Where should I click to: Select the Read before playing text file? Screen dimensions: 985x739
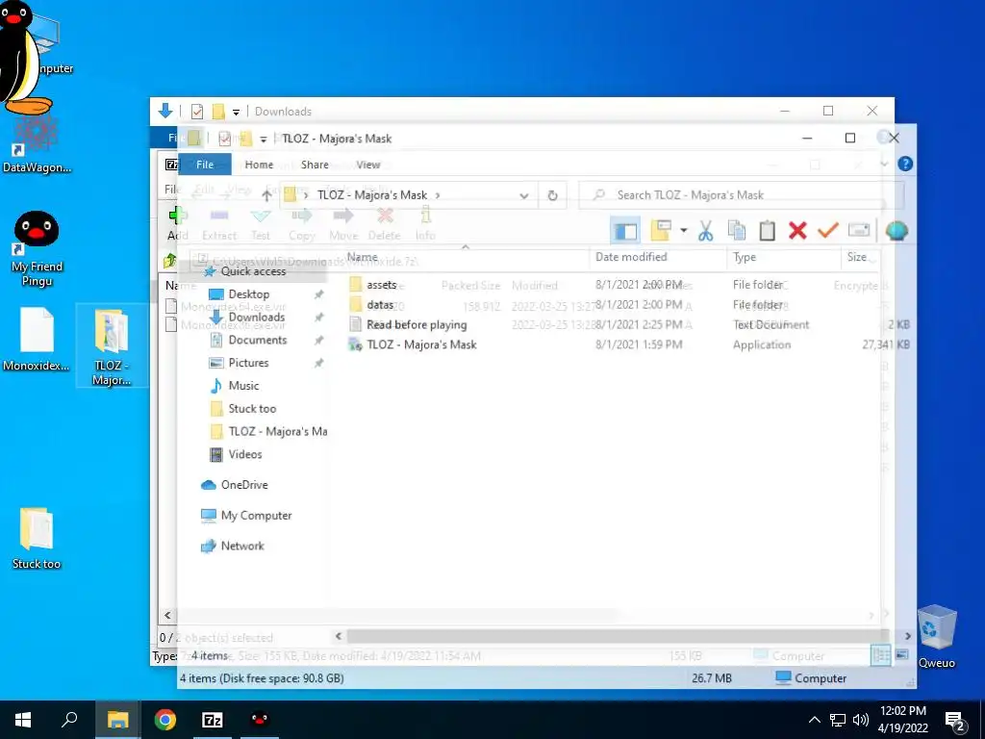[x=417, y=325]
